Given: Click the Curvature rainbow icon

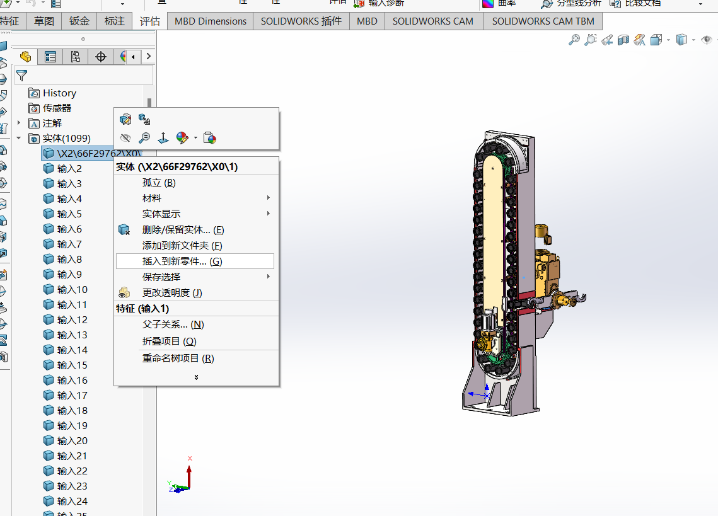Looking at the screenshot, I should pyautogui.click(x=488, y=4).
